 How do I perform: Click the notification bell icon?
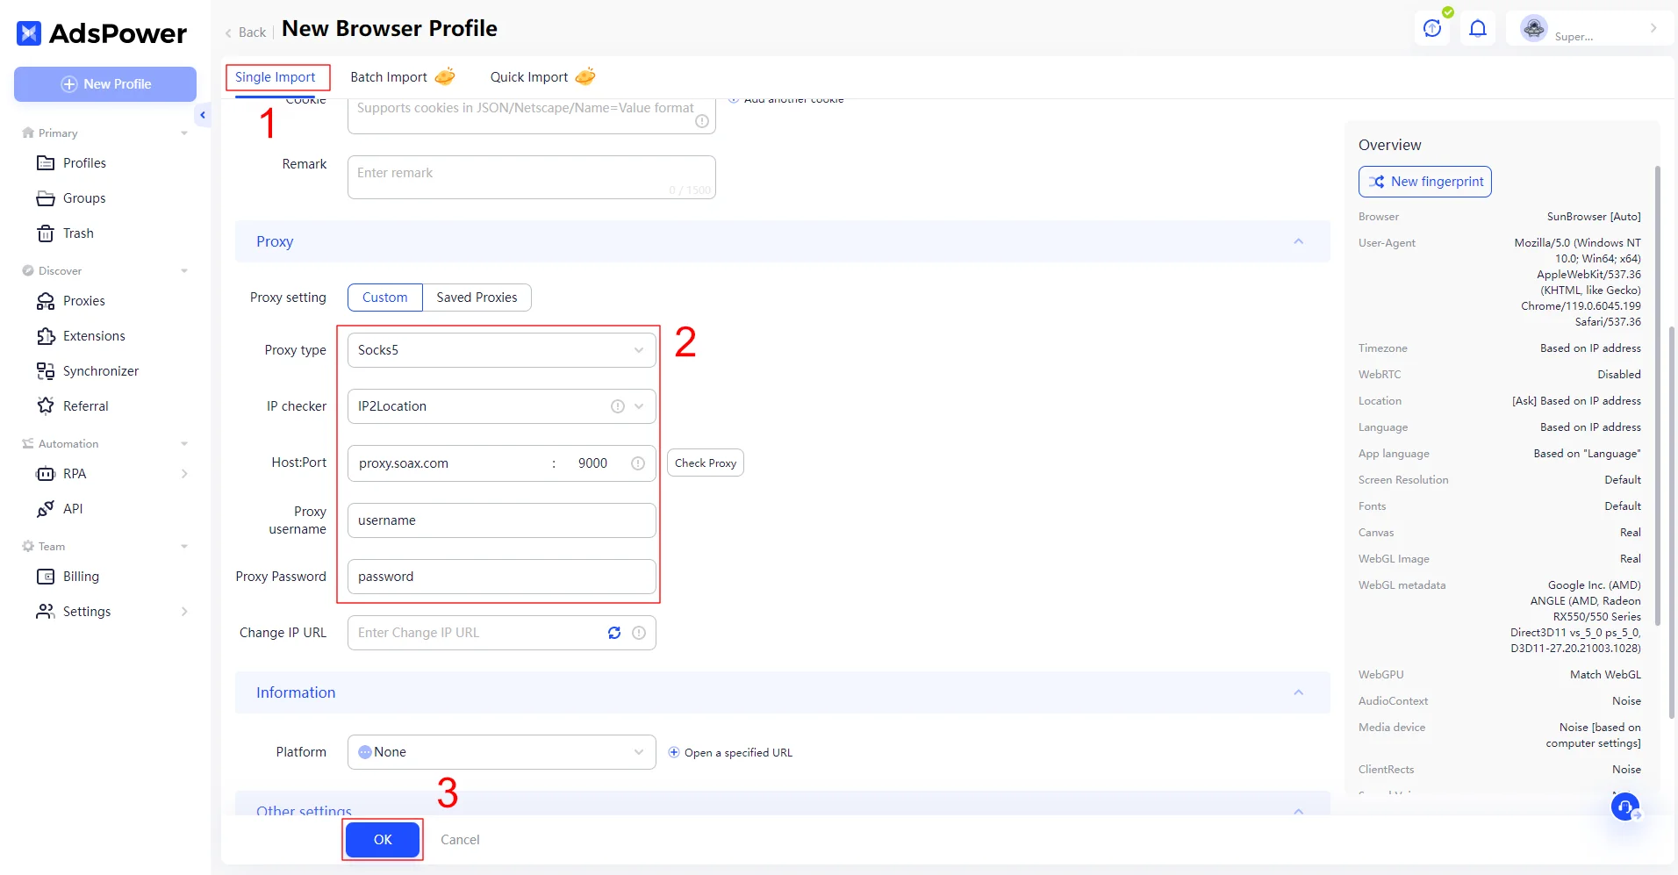point(1478,29)
